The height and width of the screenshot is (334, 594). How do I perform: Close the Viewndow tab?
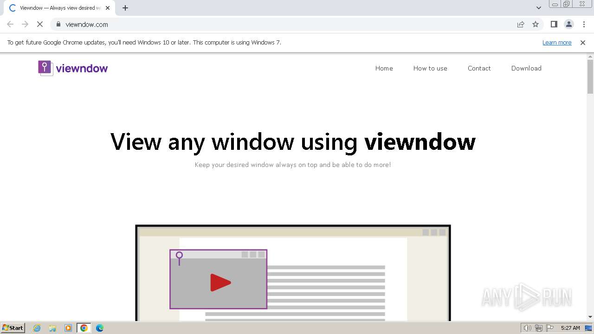coord(108,8)
